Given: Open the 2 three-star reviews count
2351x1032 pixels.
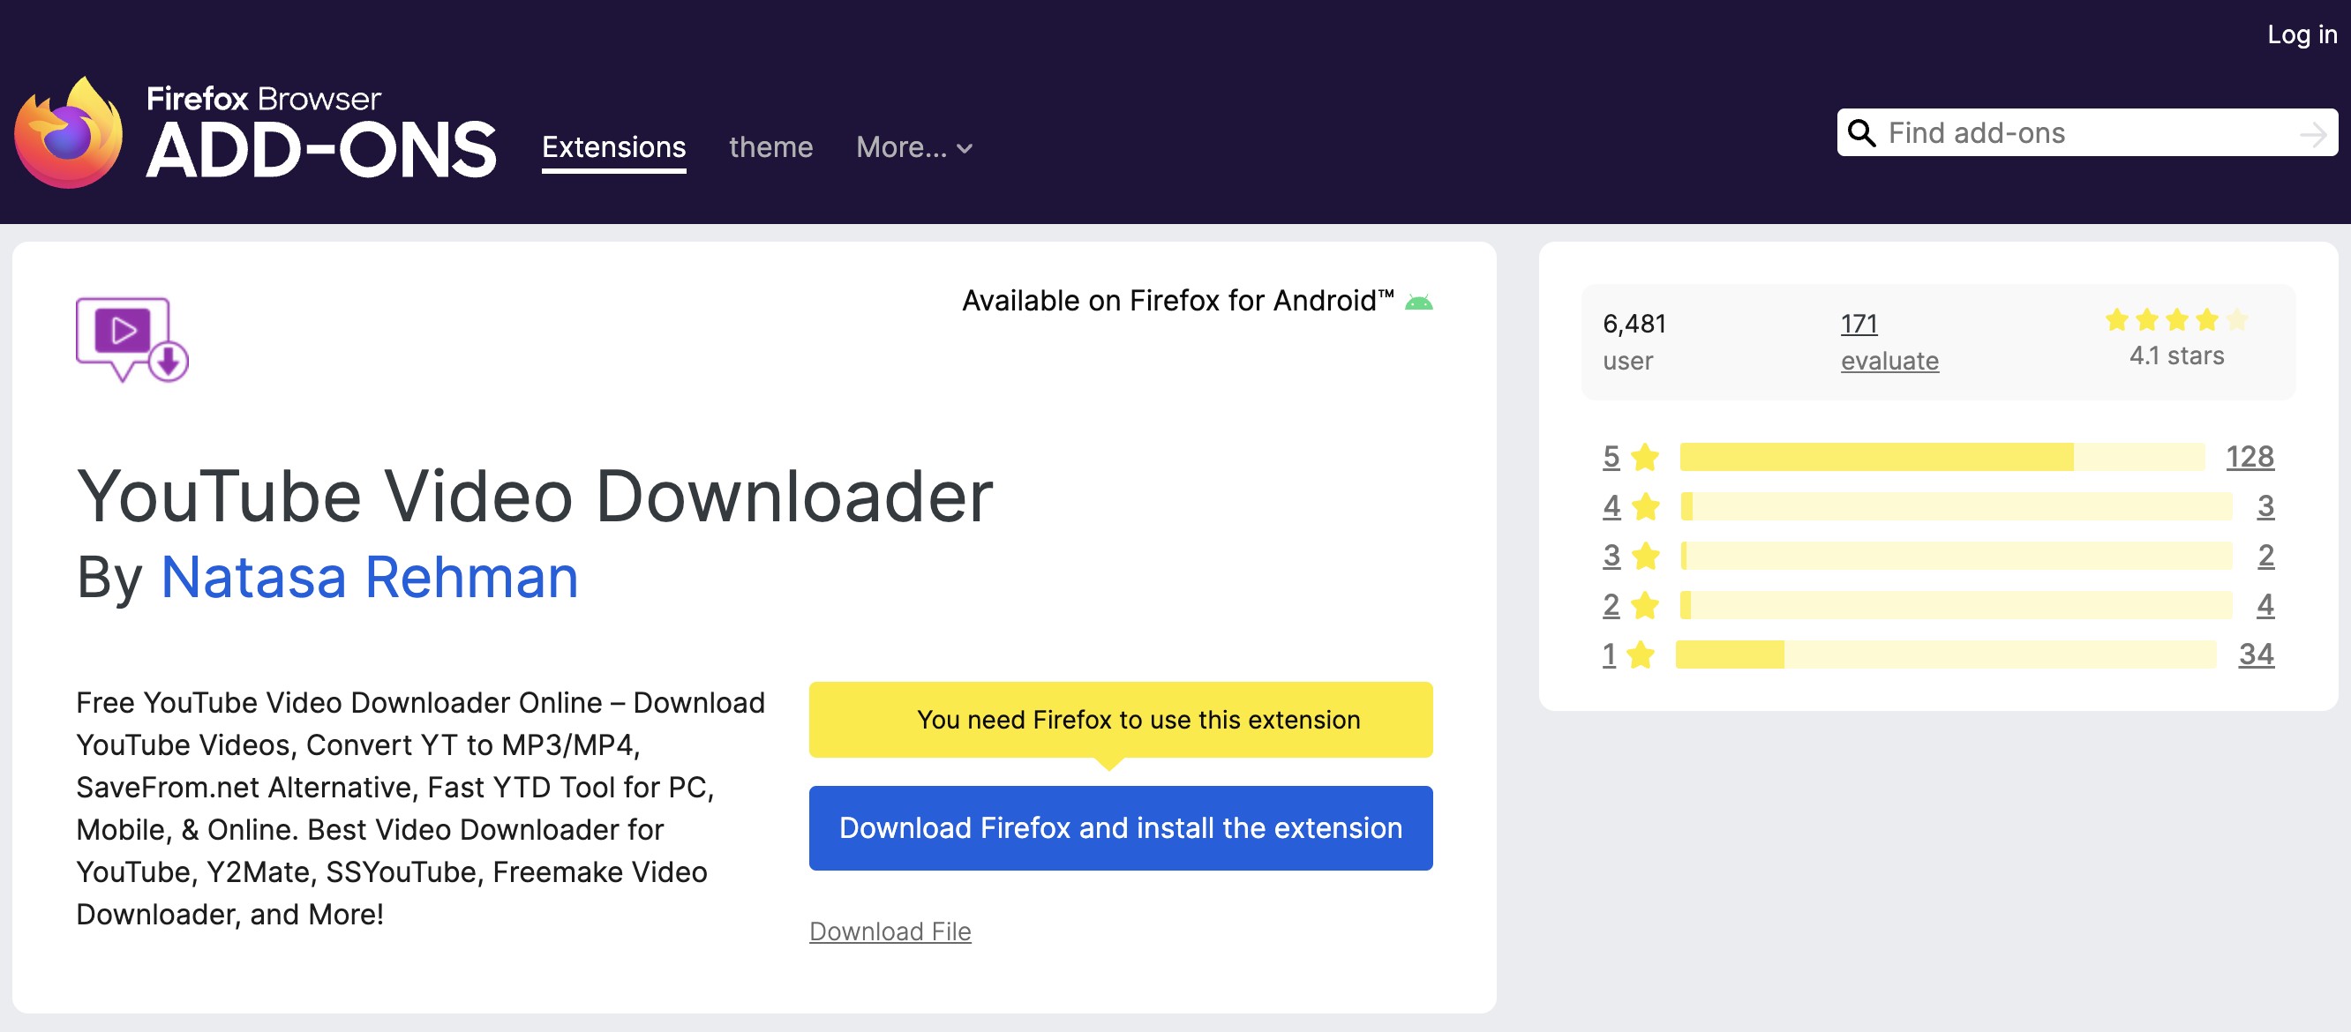Looking at the screenshot, I should 2265,555.
